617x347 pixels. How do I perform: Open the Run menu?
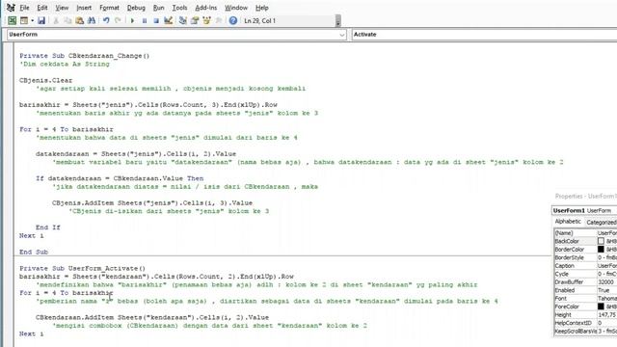tap(158, 8)
